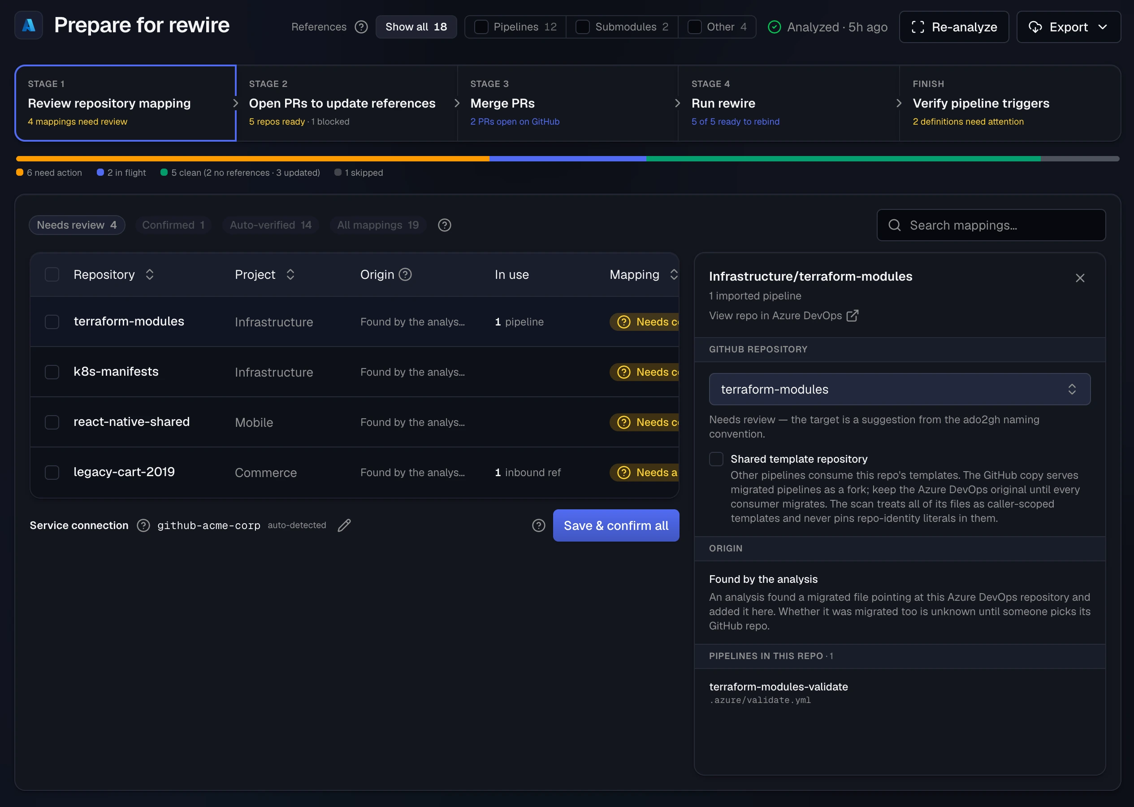Click terraform-modules Needs status badge
Viewport: 1134px width, 807px height.
644,321
